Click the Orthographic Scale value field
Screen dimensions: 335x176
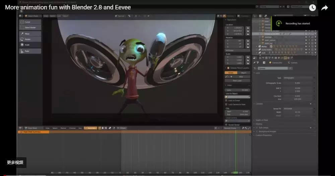298,83
